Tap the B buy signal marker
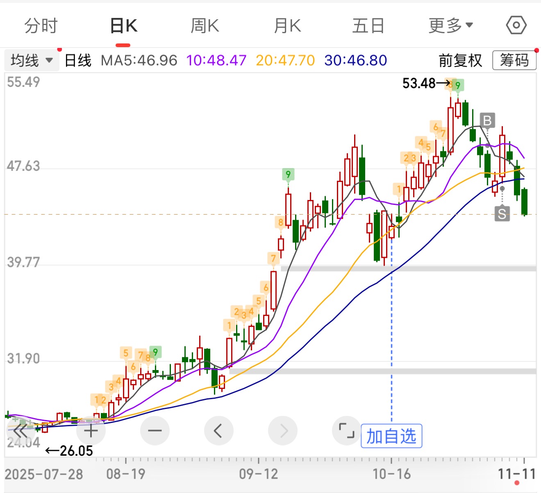 [x=487, y=121]
